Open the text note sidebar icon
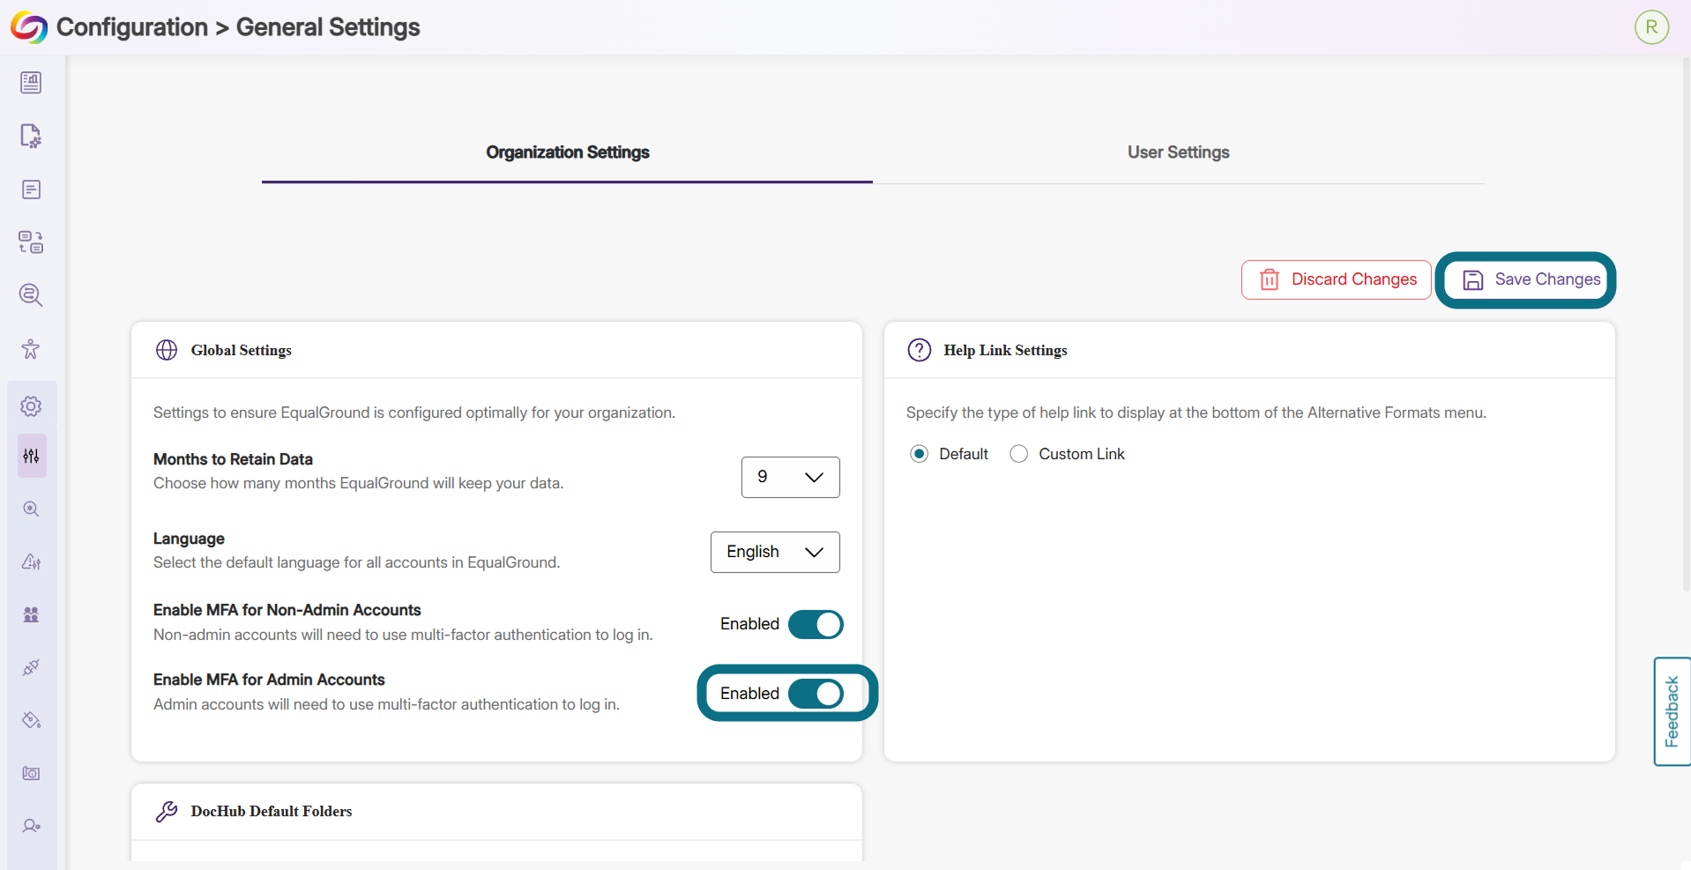Image resolution: width=1691 pixels, height=870 pixels. coord(31,190)
